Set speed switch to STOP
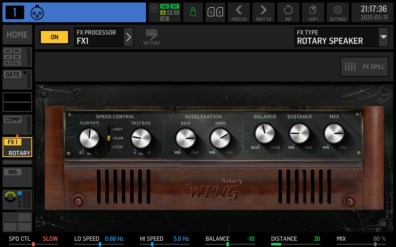 pyautogui.click(x=118, y=147)
